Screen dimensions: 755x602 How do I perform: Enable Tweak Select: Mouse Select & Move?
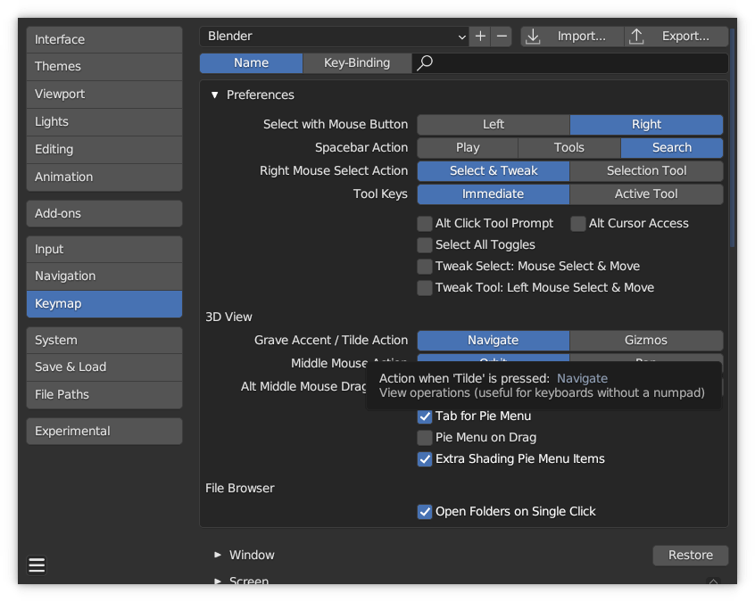point(425,266)
